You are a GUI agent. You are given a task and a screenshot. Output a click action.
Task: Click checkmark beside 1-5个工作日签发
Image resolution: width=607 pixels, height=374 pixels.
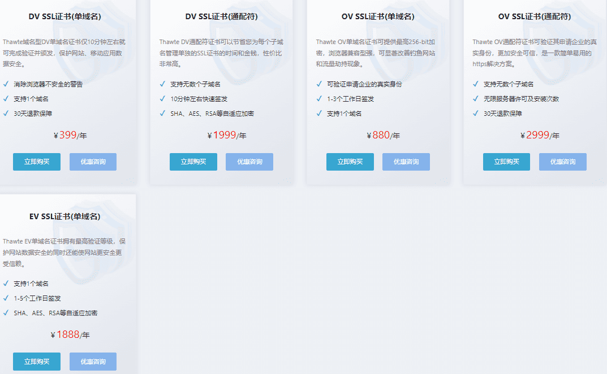click(6, 298)
